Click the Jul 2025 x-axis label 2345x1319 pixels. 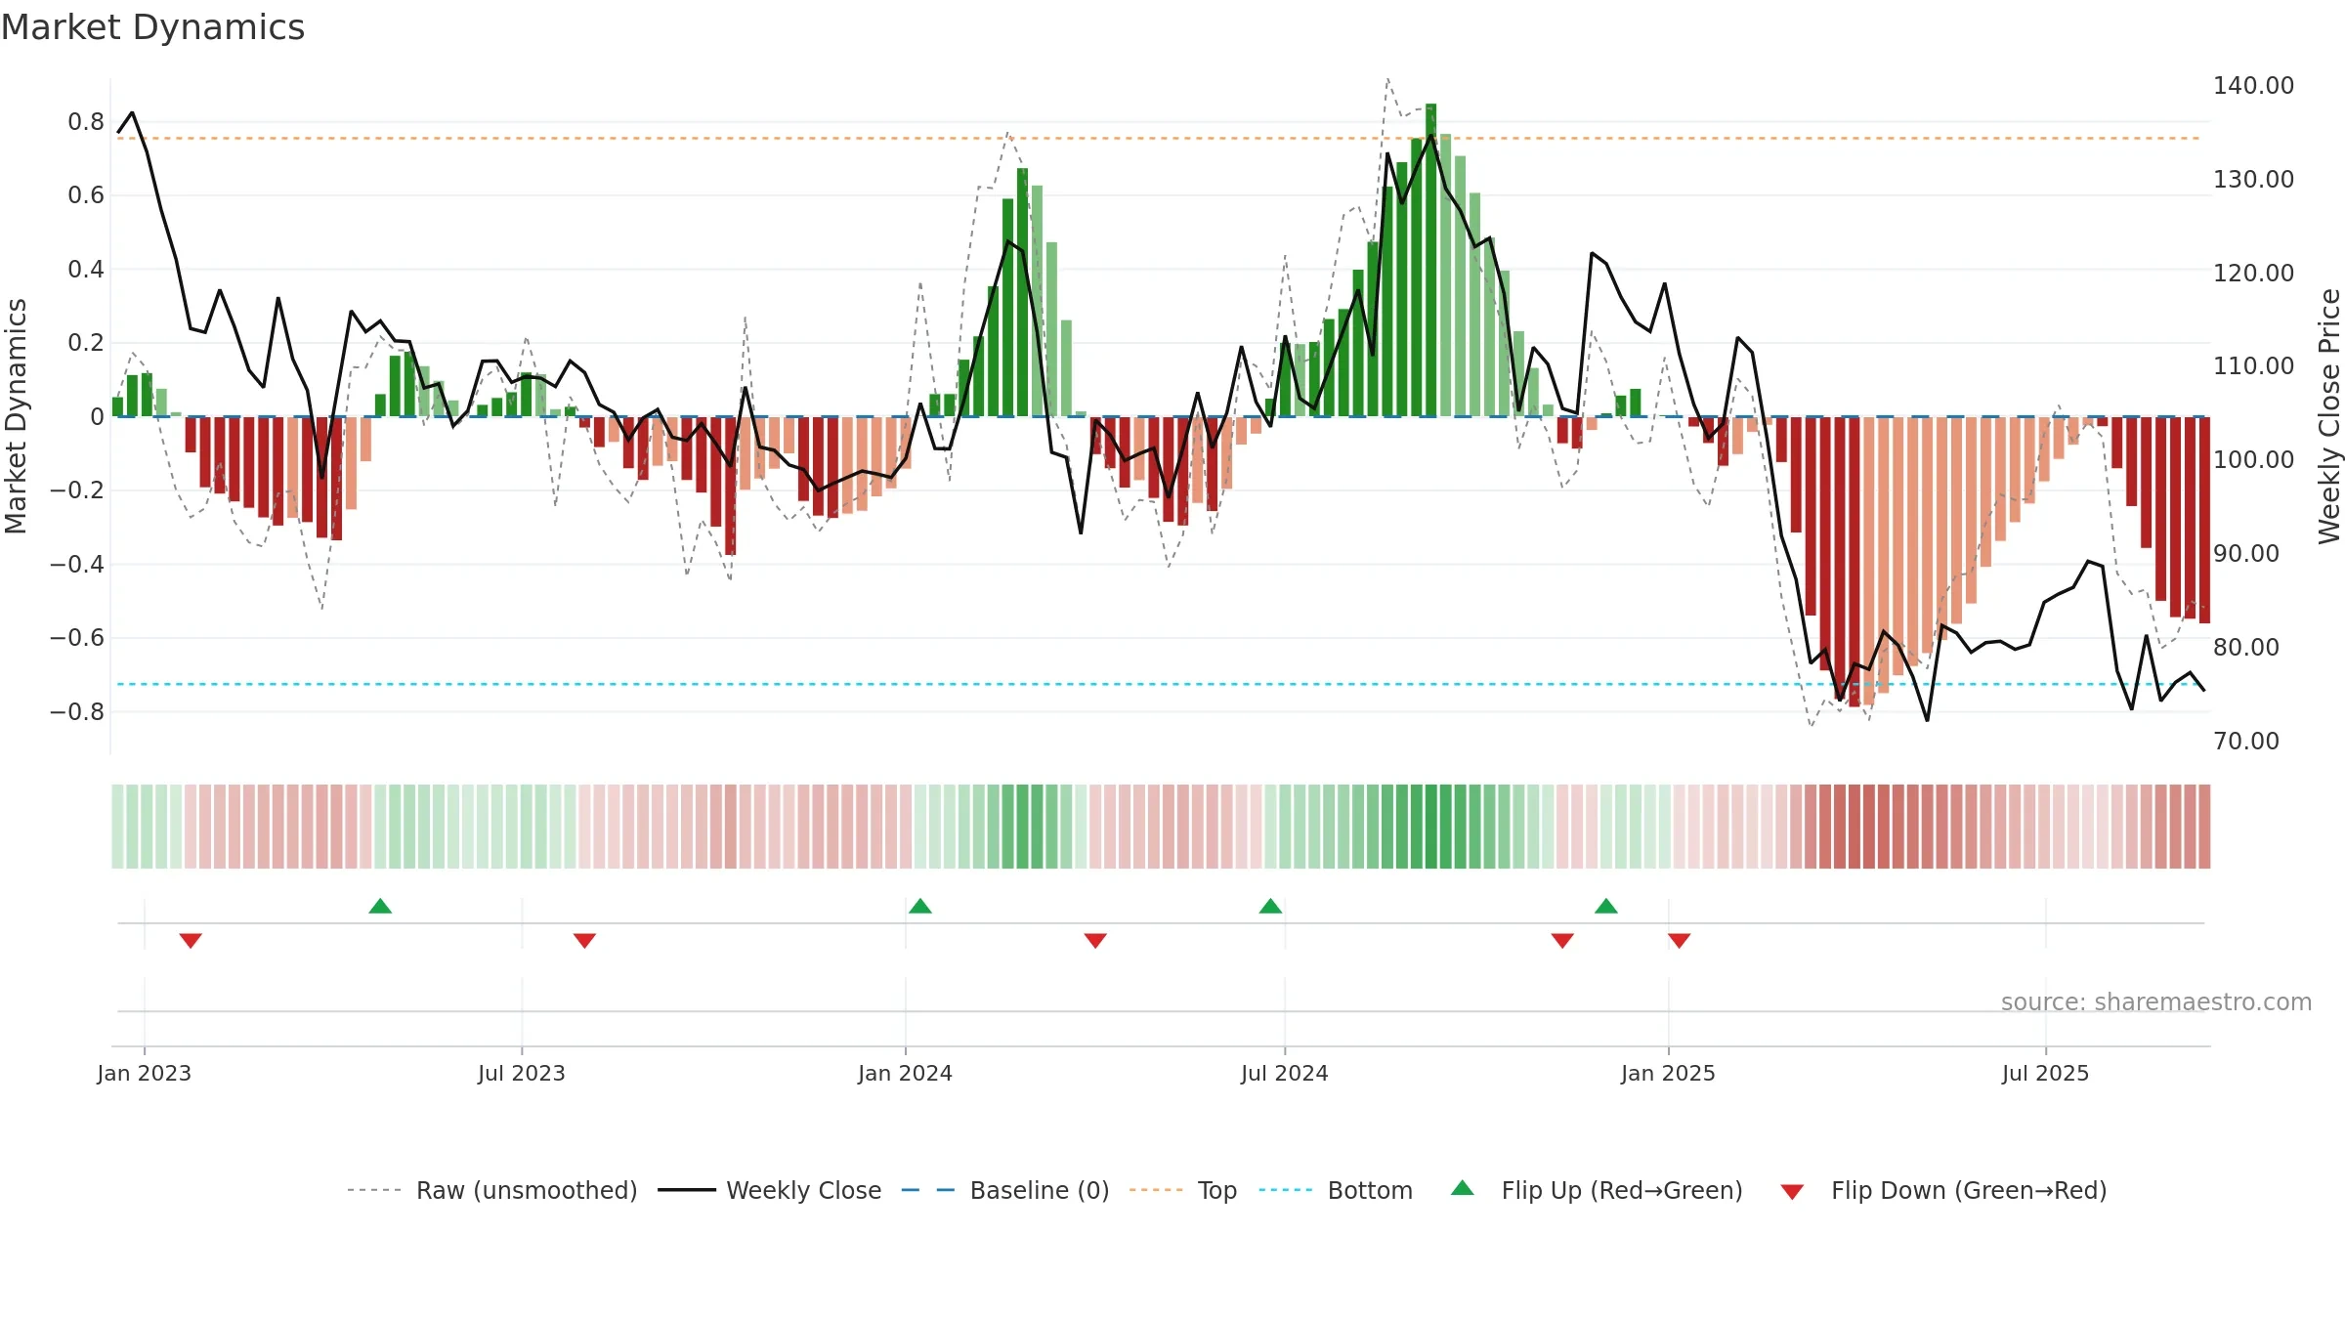tap(2046, 1073)
